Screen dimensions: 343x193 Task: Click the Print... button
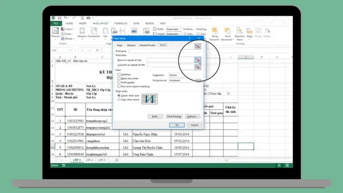tap(155, 117)
